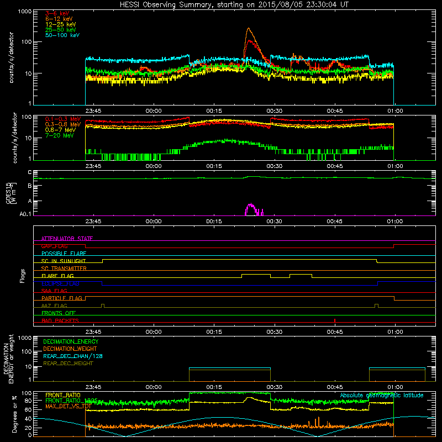Click the AAZ_FLAG pulse near 00:55
442x442 pixels.
coord(376,306)
